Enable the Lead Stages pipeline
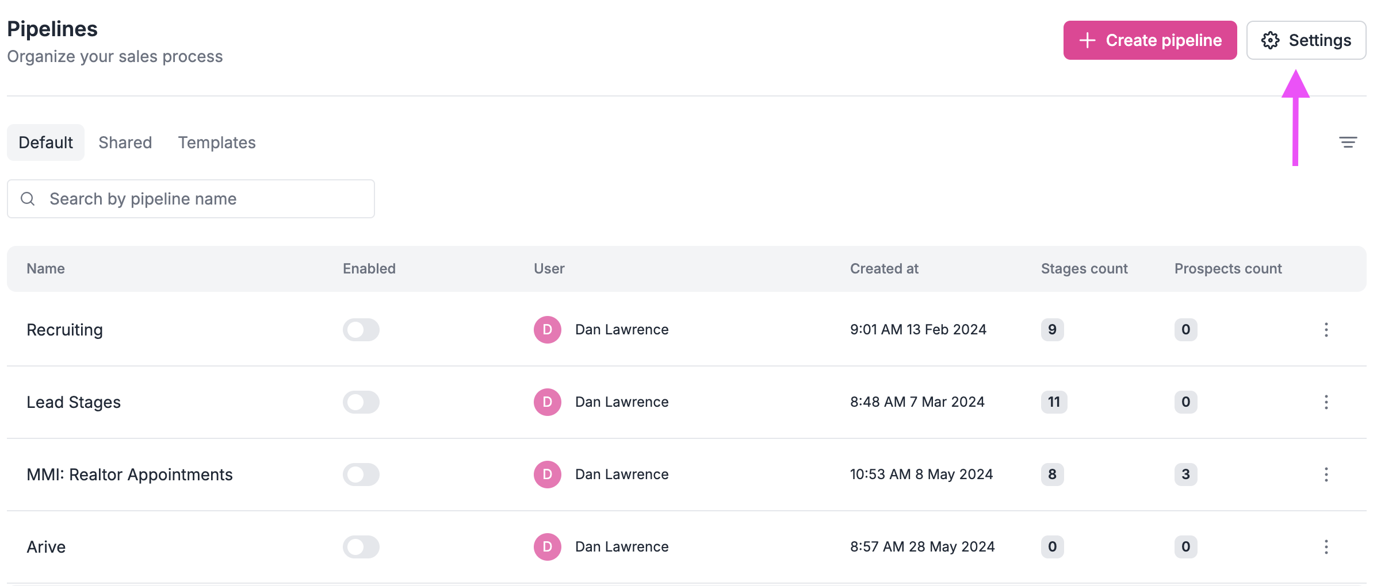Image resolution: width=1377 pixels, height=586 pixels. 361,402
